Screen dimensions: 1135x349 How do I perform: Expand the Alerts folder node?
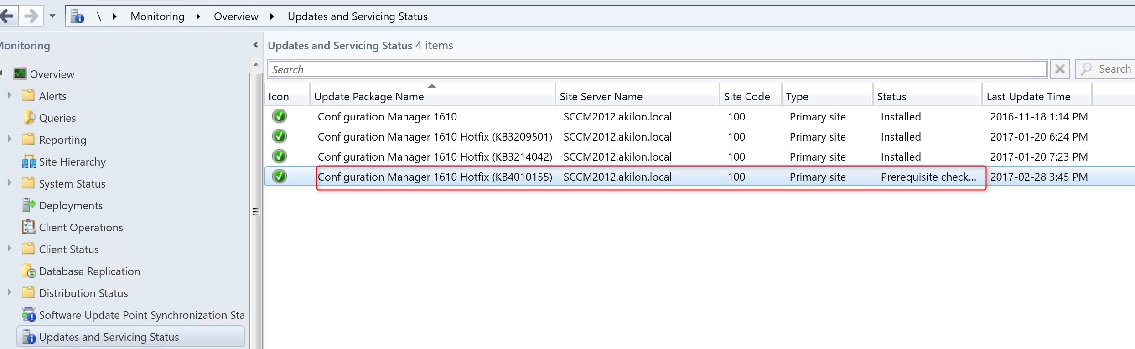[10, 95]
